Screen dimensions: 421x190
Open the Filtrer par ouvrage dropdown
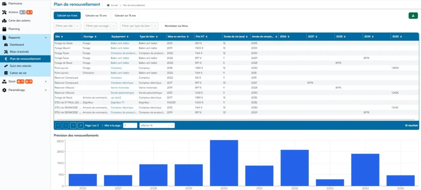point(100,26)
